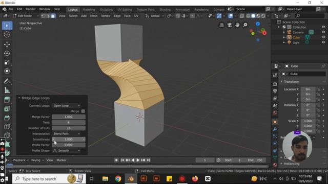Viewport: 328px width, 184px height.
Task: Switch to the Sculpting workspace tab
Action: 106,10
